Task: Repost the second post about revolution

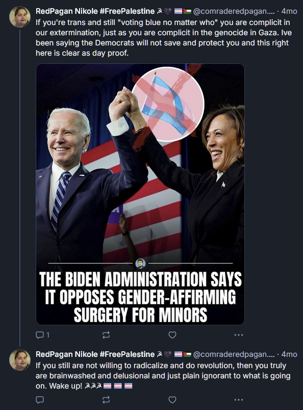Action: 106,400
